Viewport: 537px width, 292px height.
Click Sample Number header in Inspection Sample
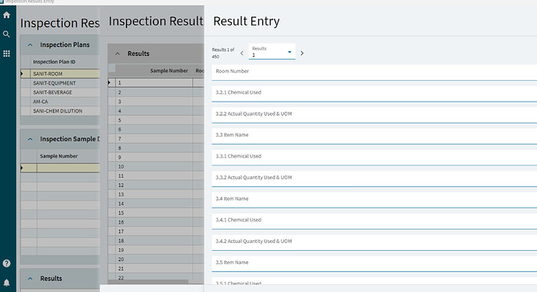click(x=59, y=156)
